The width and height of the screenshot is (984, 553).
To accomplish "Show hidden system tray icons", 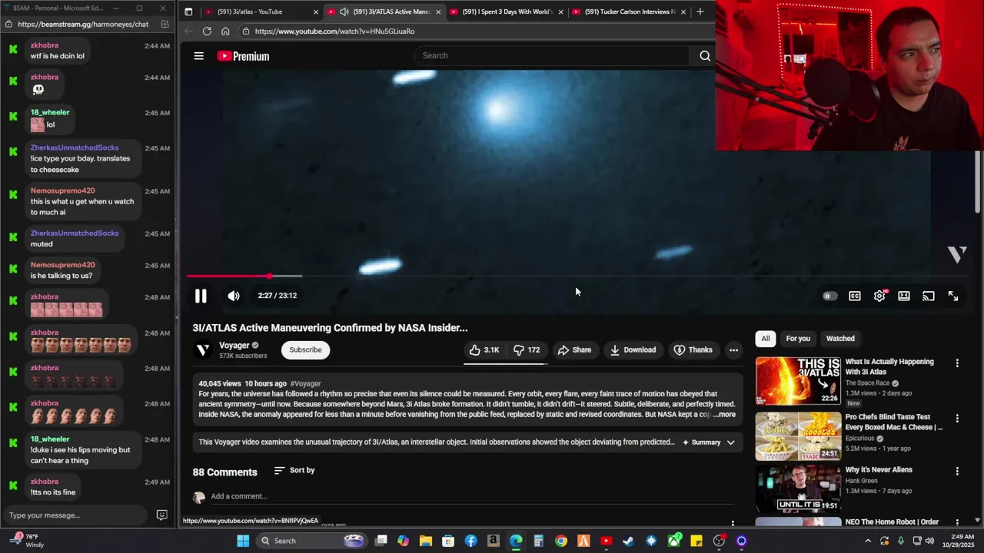I will pyautogui.click(x=868, y=541).
